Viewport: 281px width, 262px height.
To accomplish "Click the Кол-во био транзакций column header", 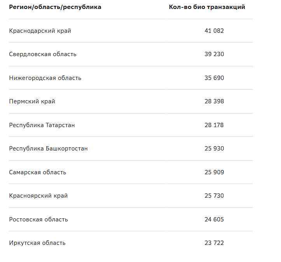I will 207,7.
